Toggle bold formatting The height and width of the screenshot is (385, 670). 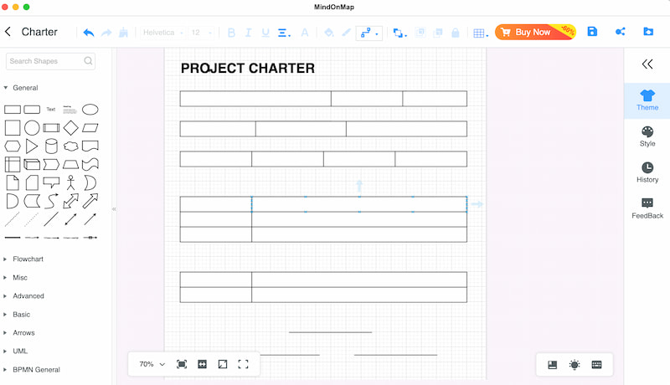coord(231,33)
